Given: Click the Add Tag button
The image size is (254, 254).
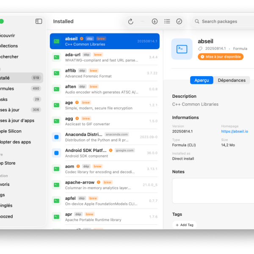Looking at the screenshot, I should coord(185,225).
